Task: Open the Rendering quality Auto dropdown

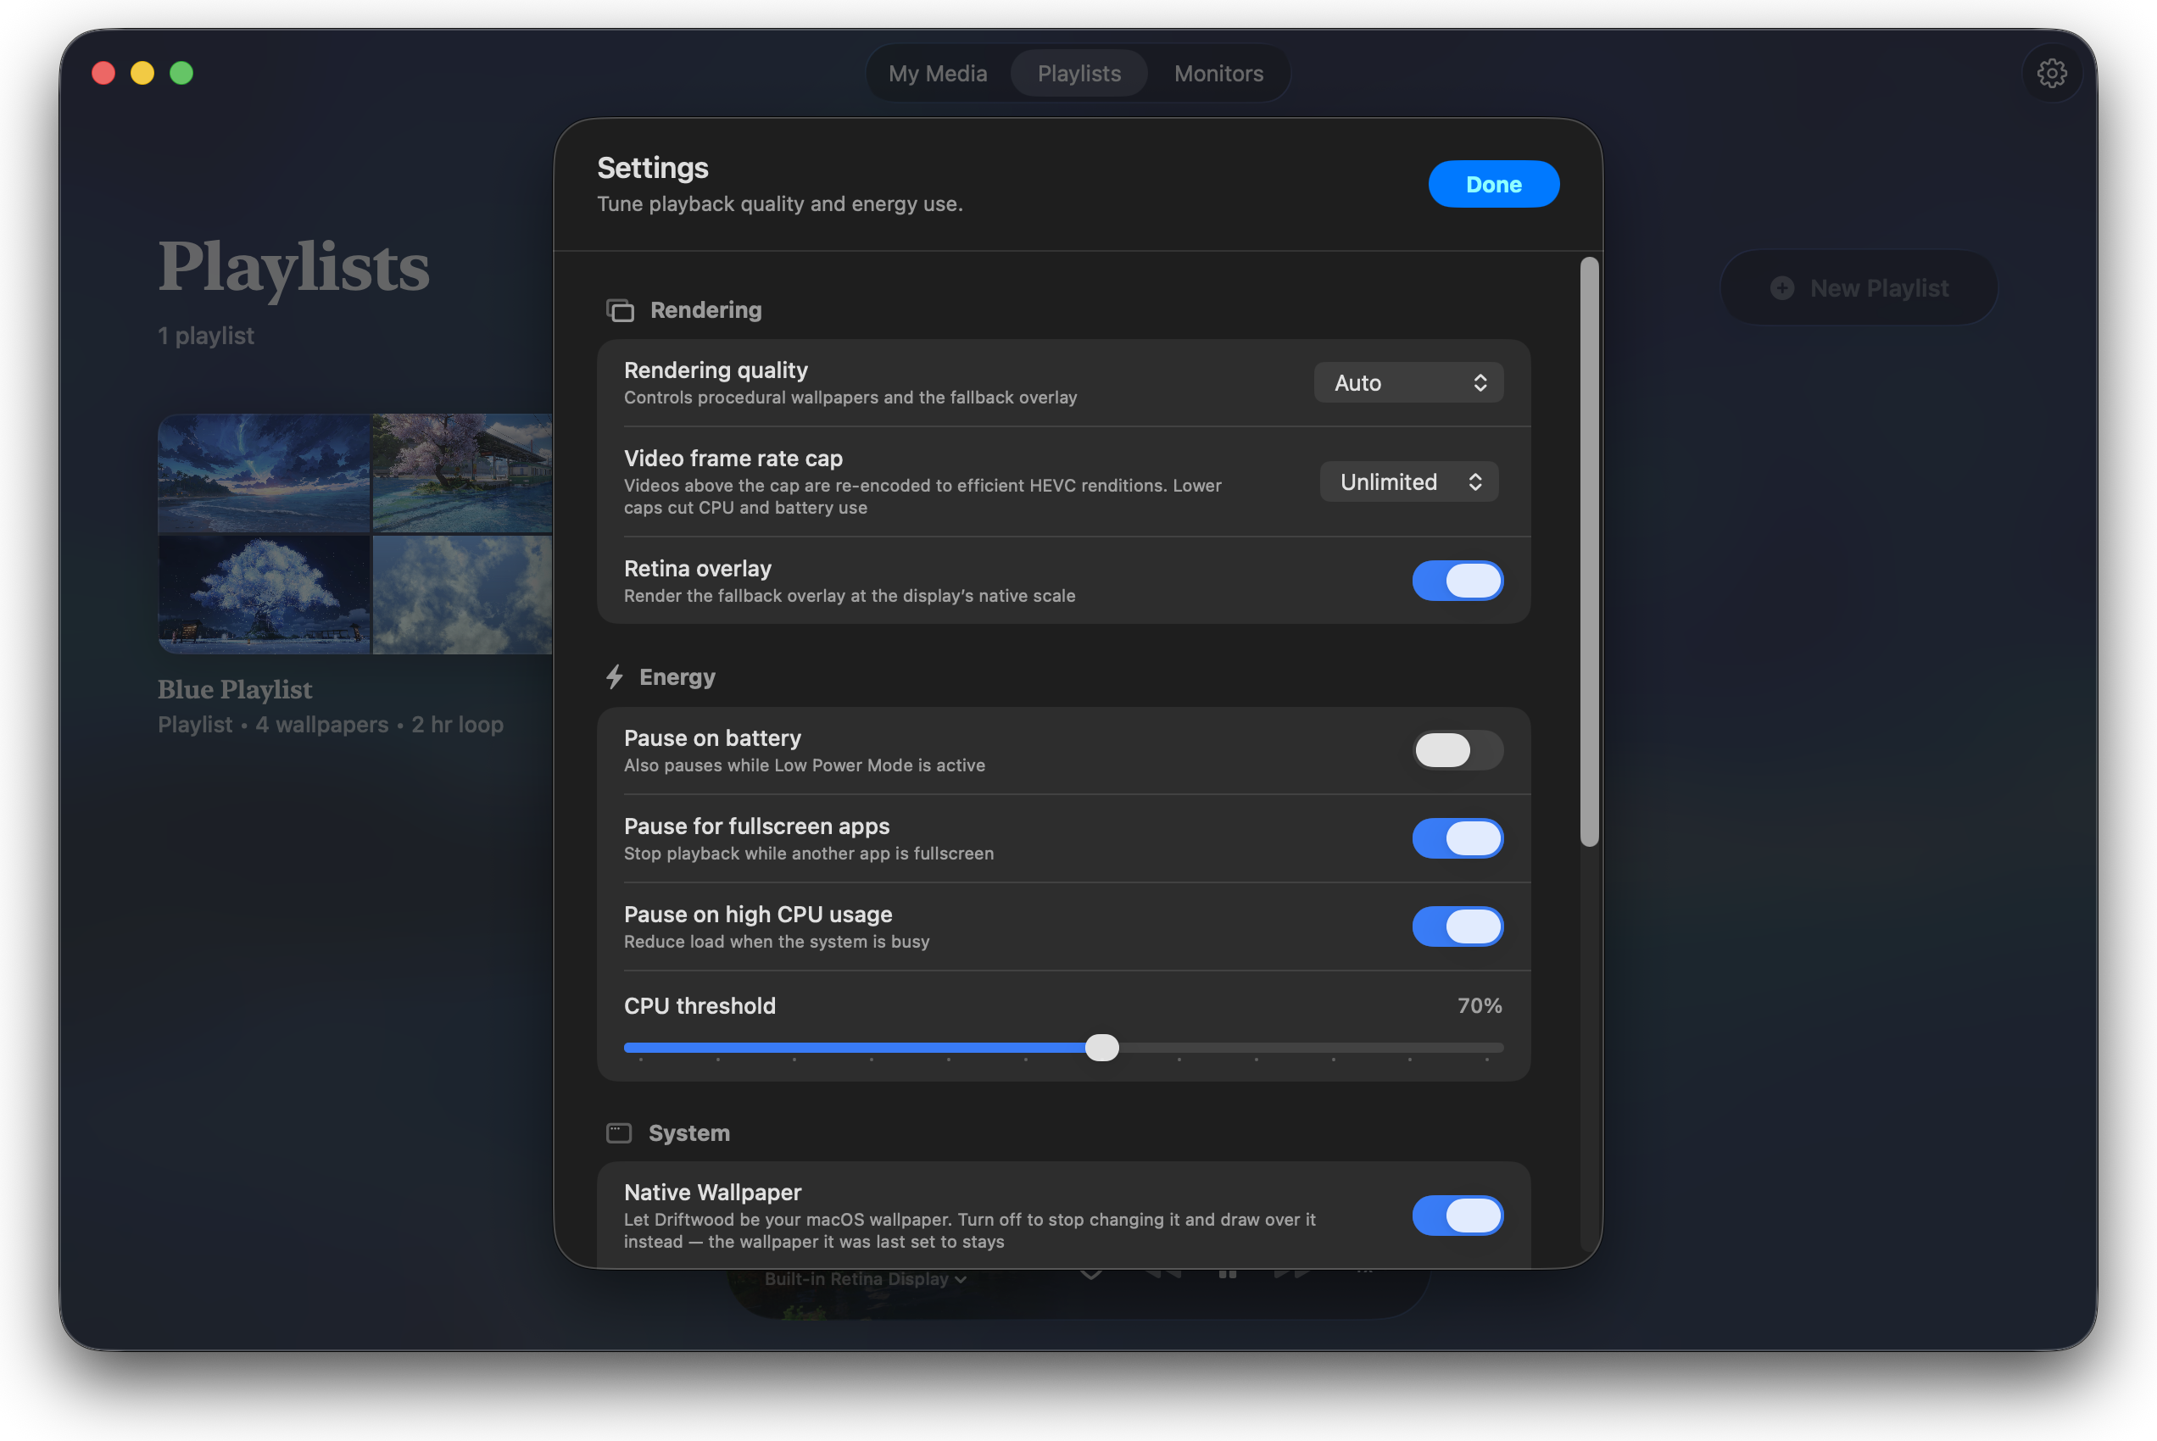Action: (x=1409, y=383)
